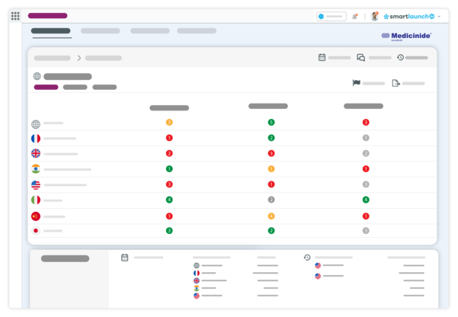458x317 pixels.
Task: Click the flag icon beside the title
Action: pyautogui.click(x=357, y=83)
